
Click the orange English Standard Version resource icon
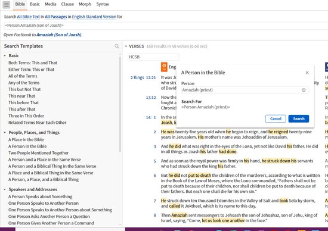tap(164, 67)
